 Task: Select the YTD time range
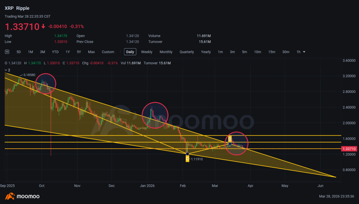pos(55,52)
